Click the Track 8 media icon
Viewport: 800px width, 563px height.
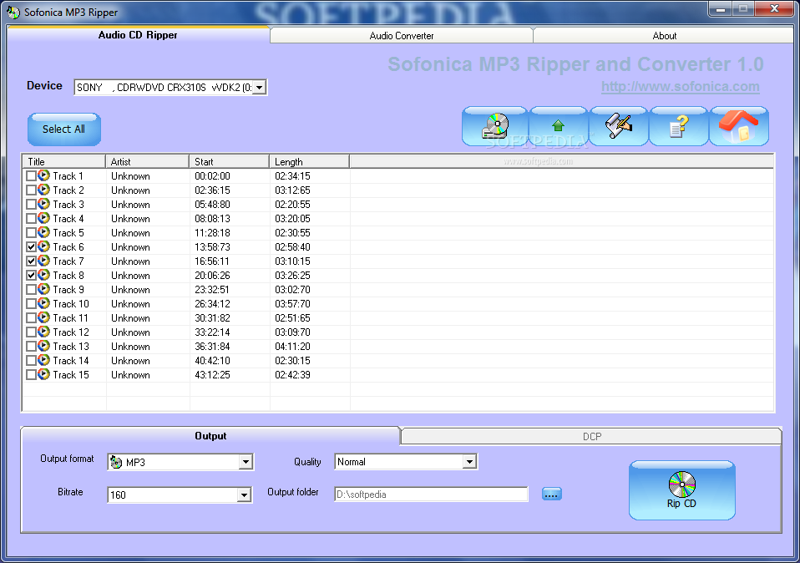[x=44, y=275]
